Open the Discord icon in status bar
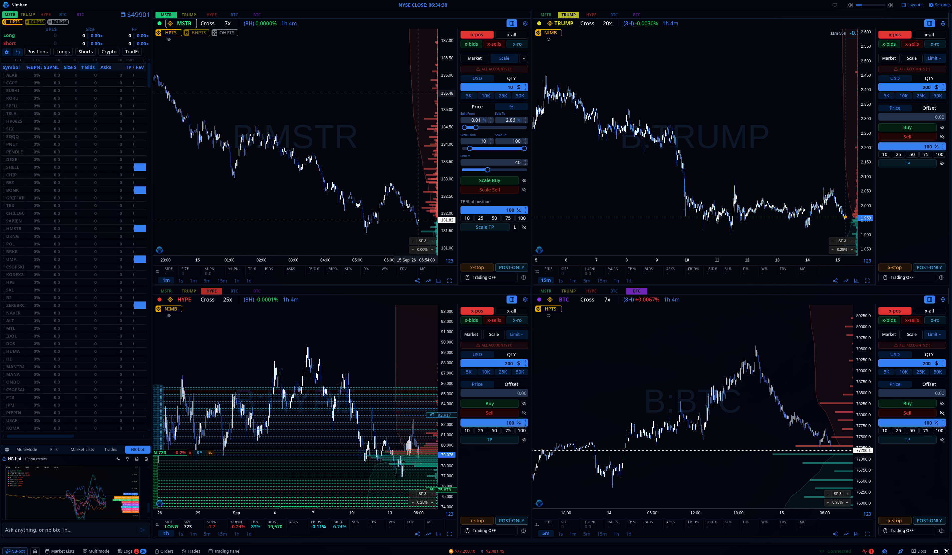The image size is (952, 555). pyautogui.click(x=936, y=551)
